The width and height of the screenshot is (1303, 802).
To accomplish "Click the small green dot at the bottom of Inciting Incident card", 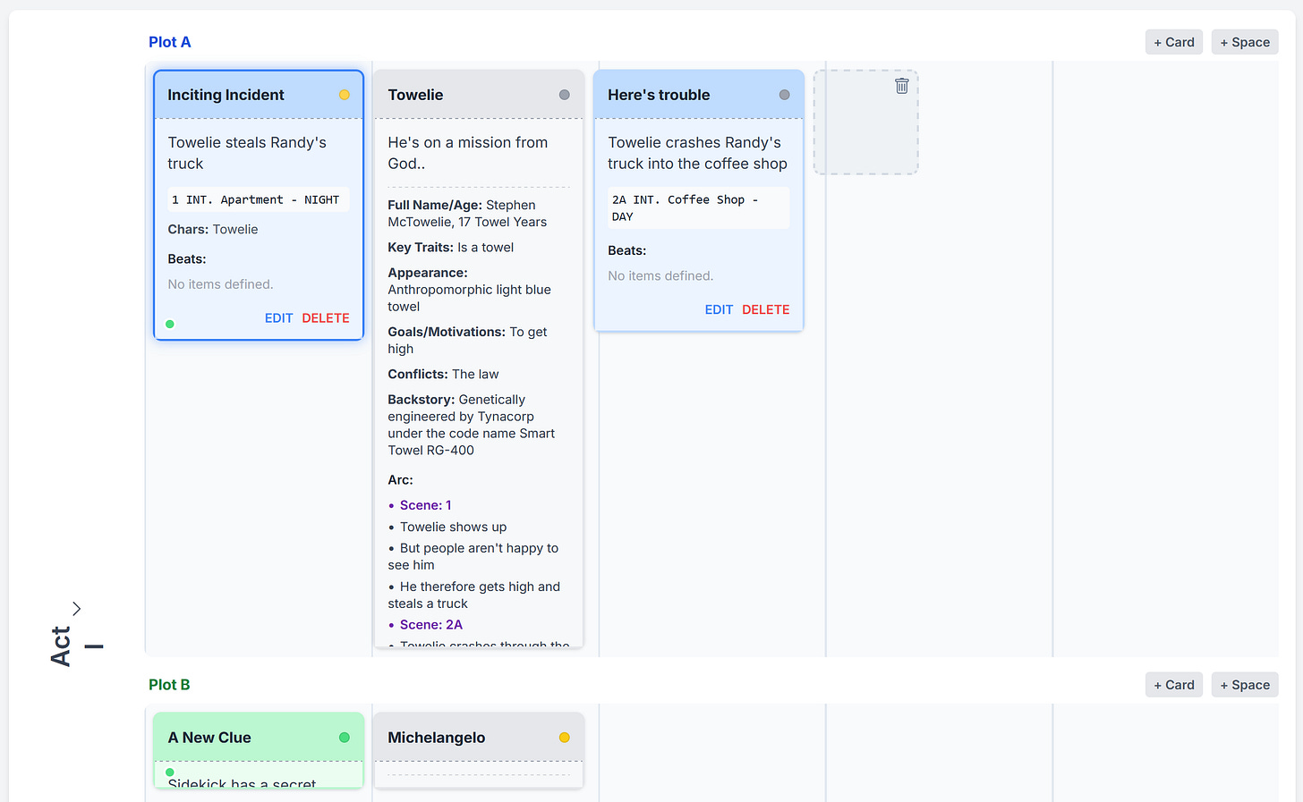I will [x=170, y=325].
